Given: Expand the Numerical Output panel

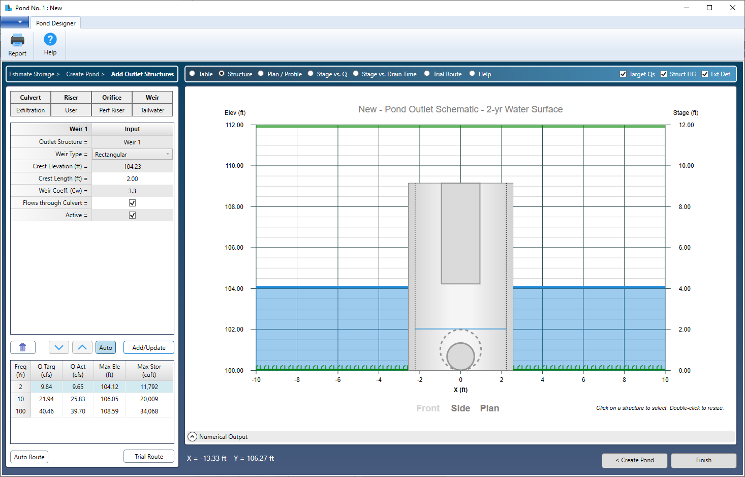Looking at the screenshot, I should point(193,437).
